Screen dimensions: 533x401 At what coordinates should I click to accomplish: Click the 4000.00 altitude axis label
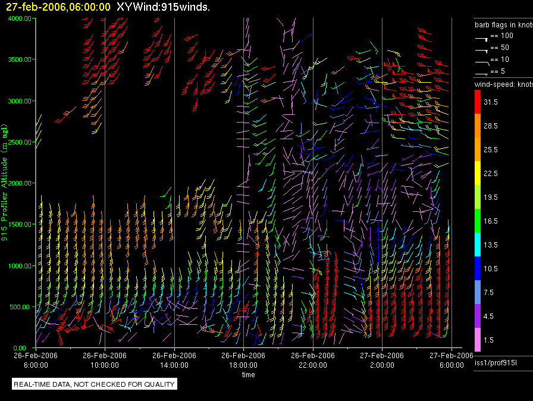(x=20, y=18)
